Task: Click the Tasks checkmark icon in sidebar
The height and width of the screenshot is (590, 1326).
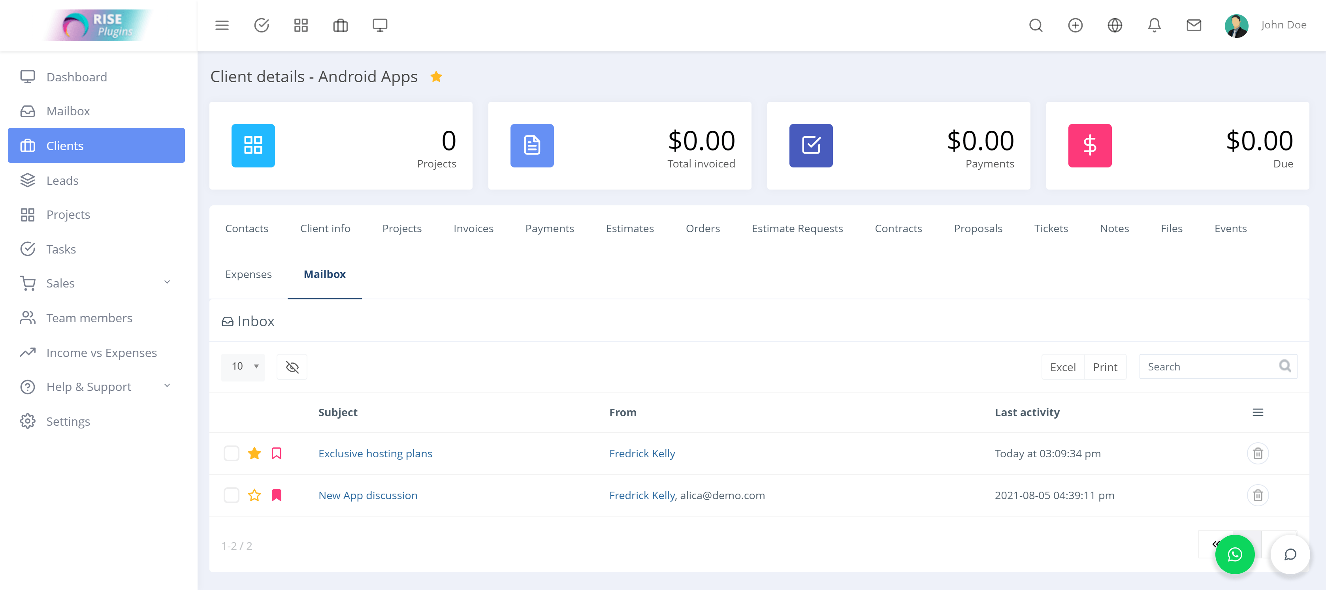Action: tap(28, 248)
